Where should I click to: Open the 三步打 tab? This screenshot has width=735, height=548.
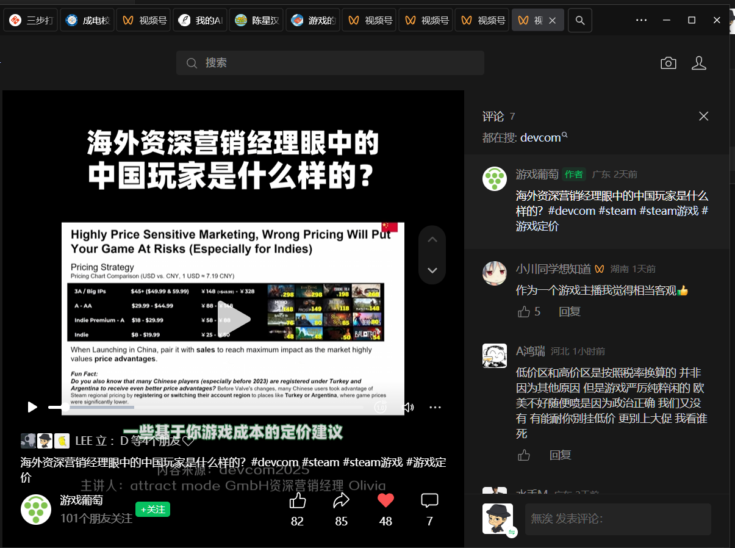pyautogui.click(x=30, y=20)
